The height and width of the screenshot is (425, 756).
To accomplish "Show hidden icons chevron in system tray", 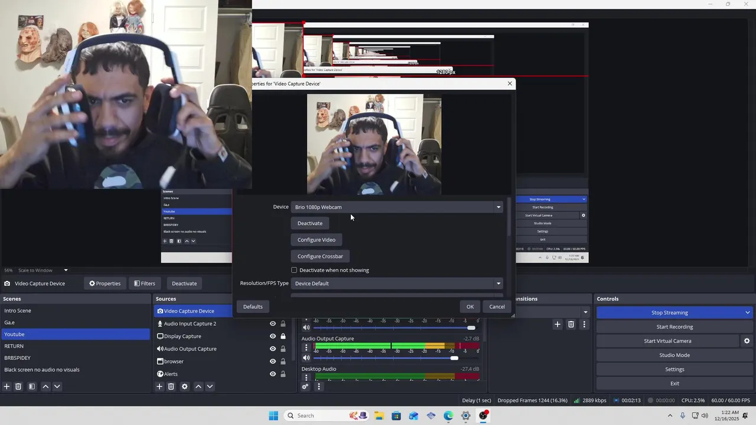I will coord(670,416).
